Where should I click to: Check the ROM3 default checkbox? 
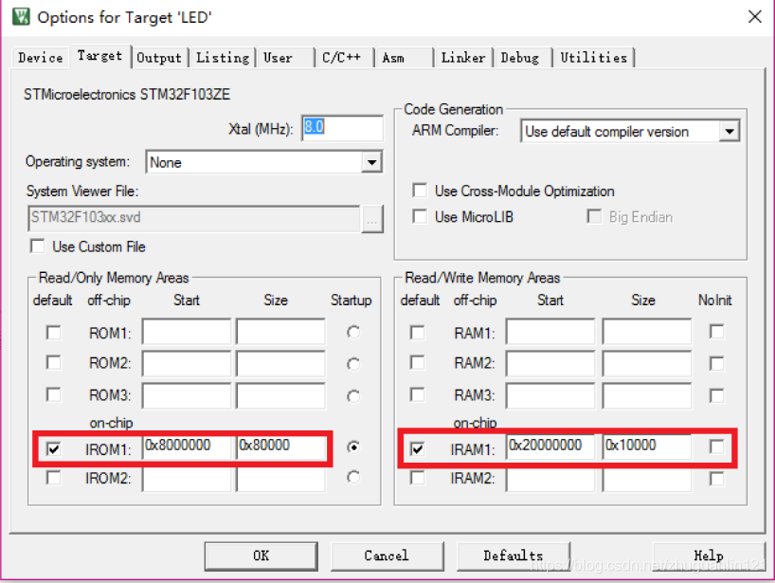[53, 394]
